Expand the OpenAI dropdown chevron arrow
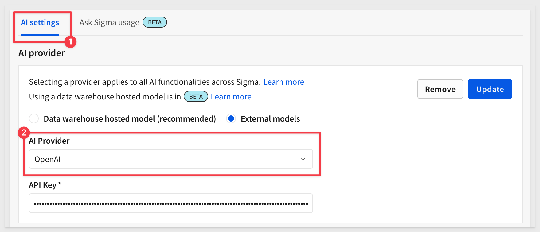The image size is (540, 232). [x=303, y=159]
